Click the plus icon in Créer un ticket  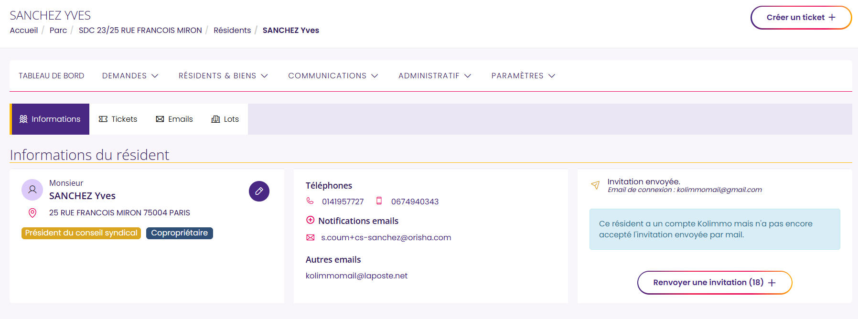(x=832, y=17)
